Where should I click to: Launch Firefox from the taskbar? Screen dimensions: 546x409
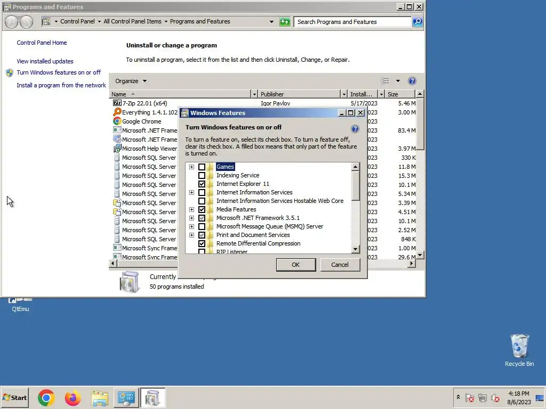73,397
